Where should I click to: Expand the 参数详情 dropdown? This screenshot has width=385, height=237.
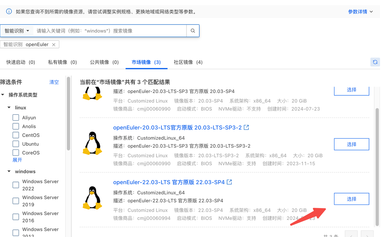[x=360, y=11]
